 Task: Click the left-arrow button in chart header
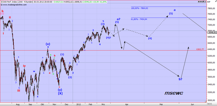(199, 2)
